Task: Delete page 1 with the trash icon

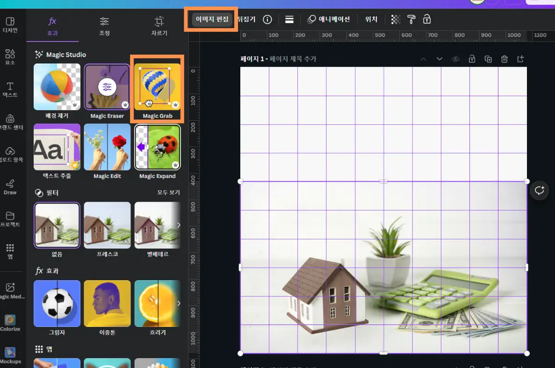Action: point(505,59)
